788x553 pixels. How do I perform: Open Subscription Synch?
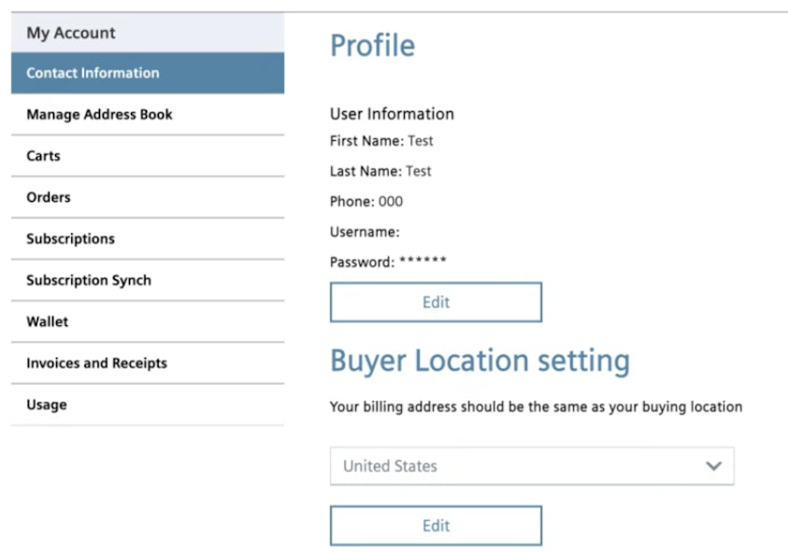(148, 280)
